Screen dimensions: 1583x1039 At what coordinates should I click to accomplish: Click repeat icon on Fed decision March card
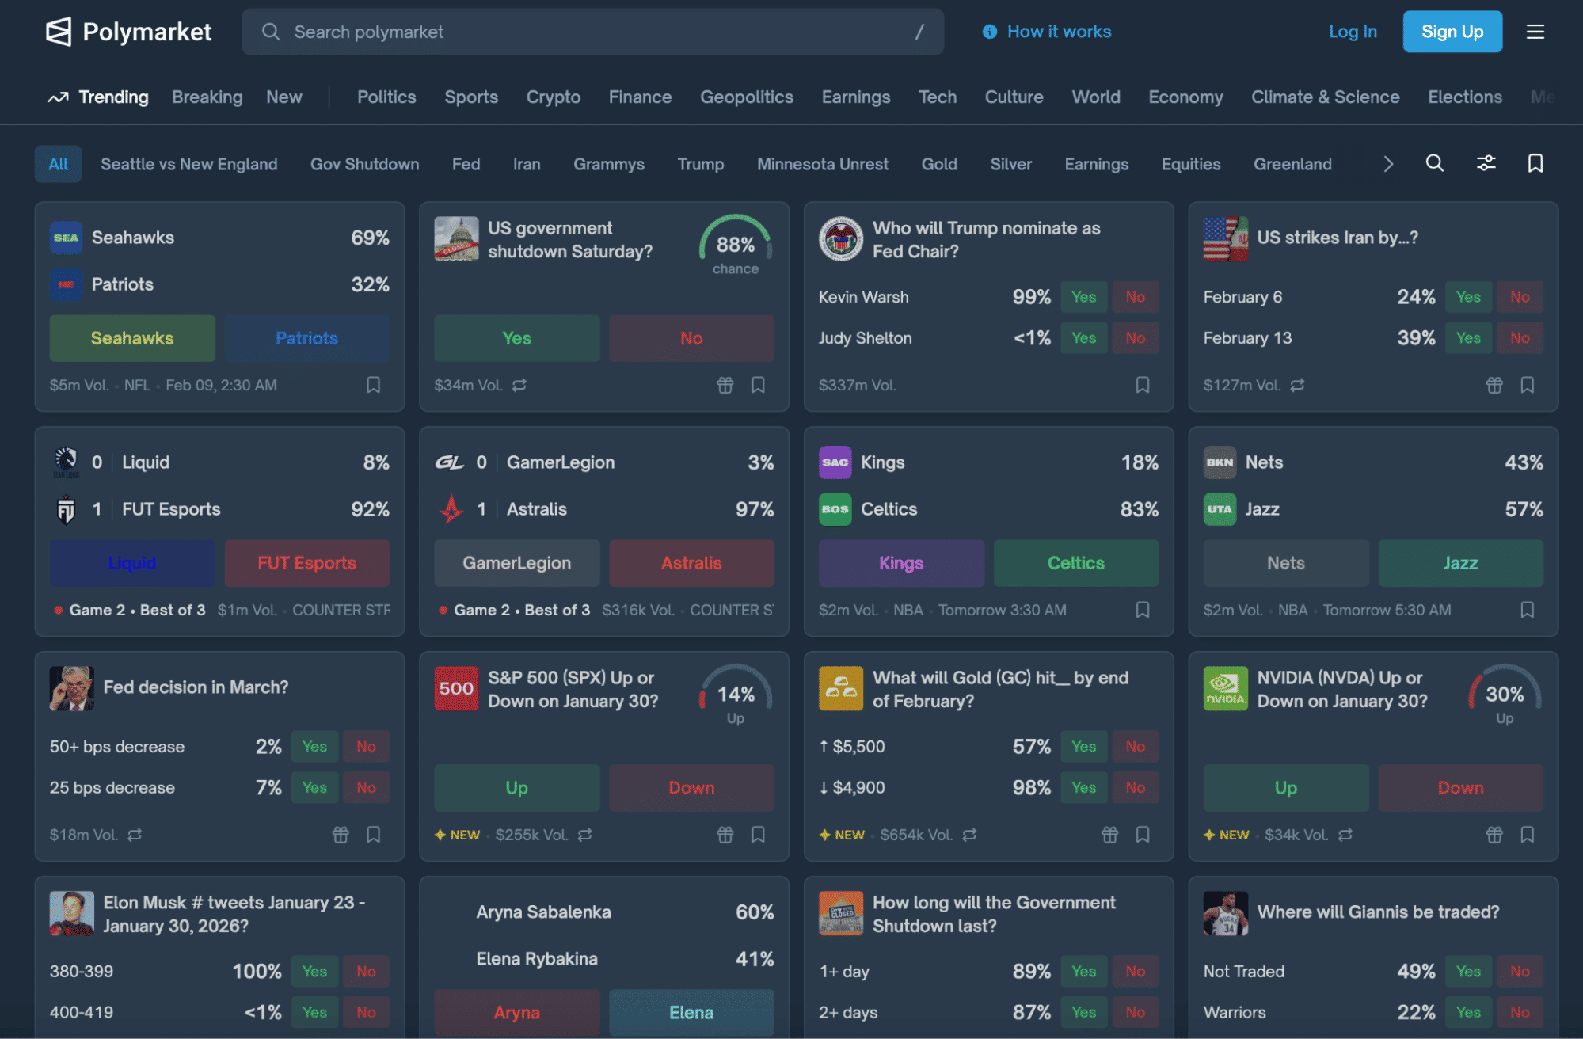[x=135, y=835]
